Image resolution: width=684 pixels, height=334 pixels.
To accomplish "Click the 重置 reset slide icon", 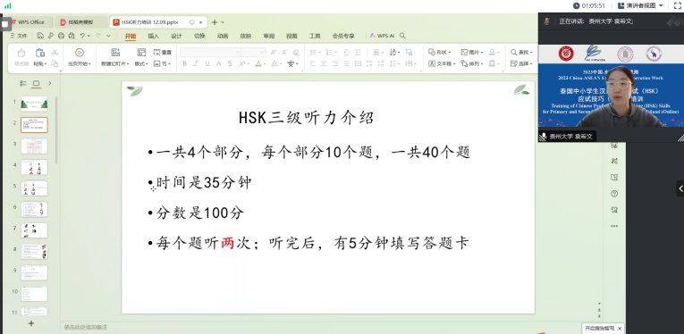I will 162,53.
